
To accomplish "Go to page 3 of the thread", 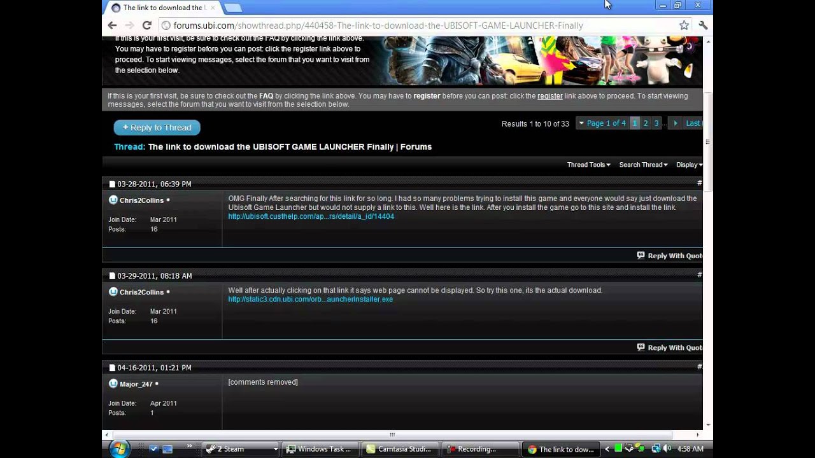I will click(x=656, y=123).
